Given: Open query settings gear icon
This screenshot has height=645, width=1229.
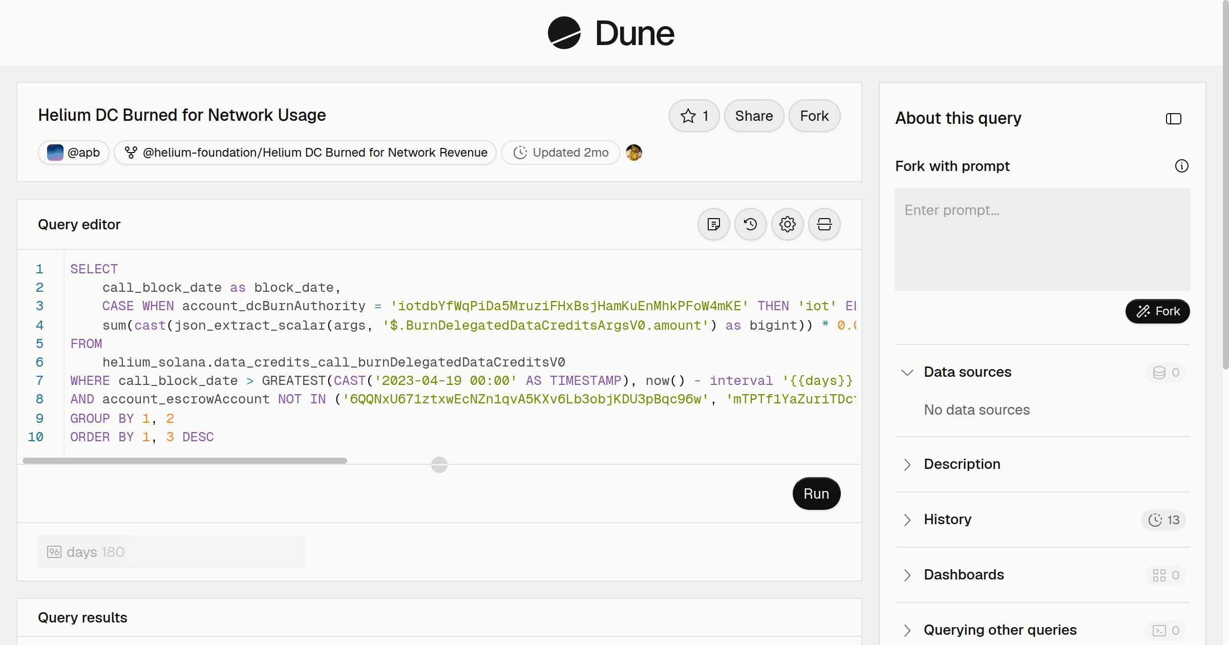Looking at the screenshot, I should point(788,224).
